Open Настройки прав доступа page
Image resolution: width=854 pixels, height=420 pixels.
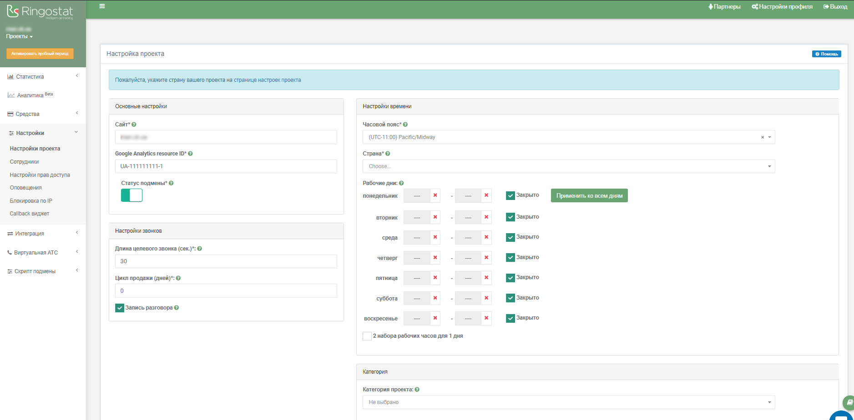pos(40,175)
